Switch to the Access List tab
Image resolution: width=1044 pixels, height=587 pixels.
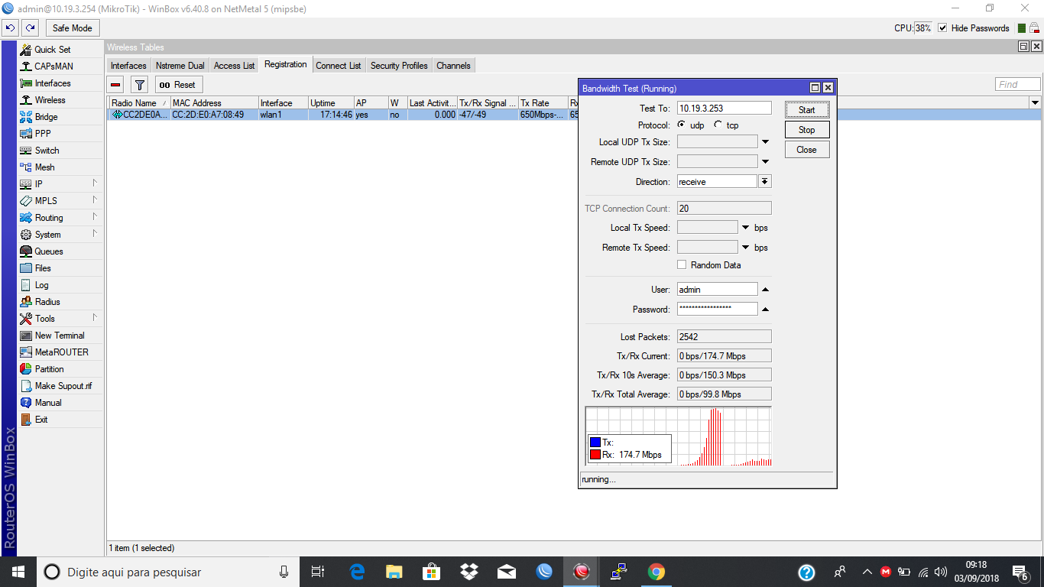pos(235,66)
